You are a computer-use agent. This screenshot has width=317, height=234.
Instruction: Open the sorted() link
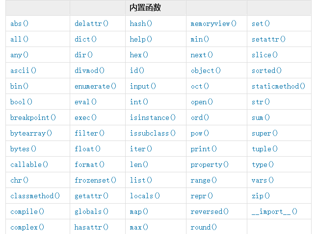coord(266,70)
